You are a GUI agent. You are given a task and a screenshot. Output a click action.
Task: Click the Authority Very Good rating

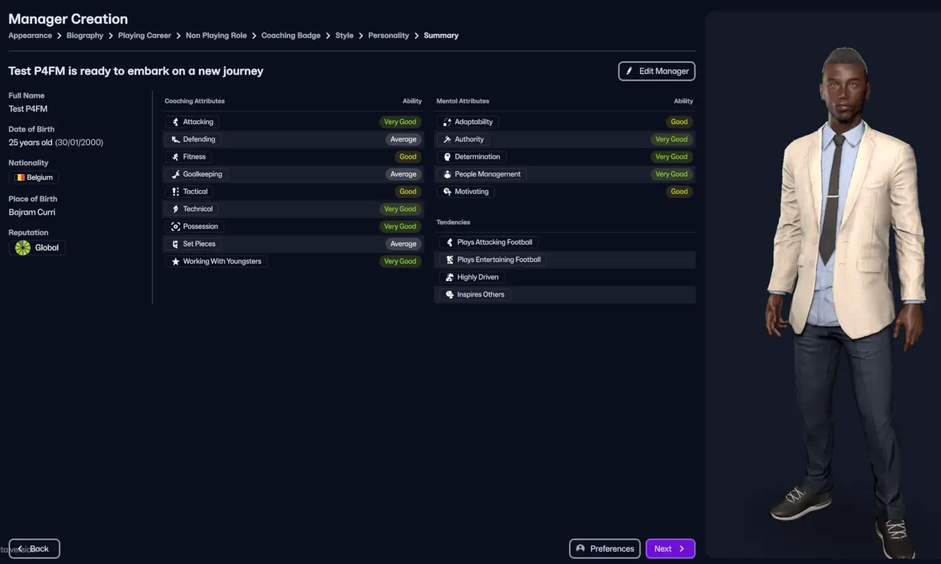click(671, 140)
